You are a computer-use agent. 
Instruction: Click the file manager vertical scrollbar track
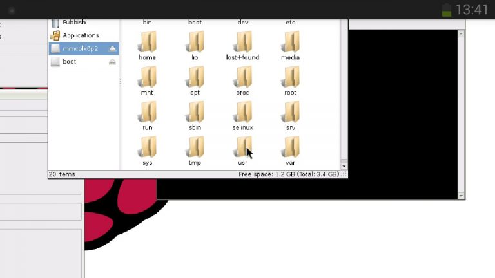click(x=344, y=90)
